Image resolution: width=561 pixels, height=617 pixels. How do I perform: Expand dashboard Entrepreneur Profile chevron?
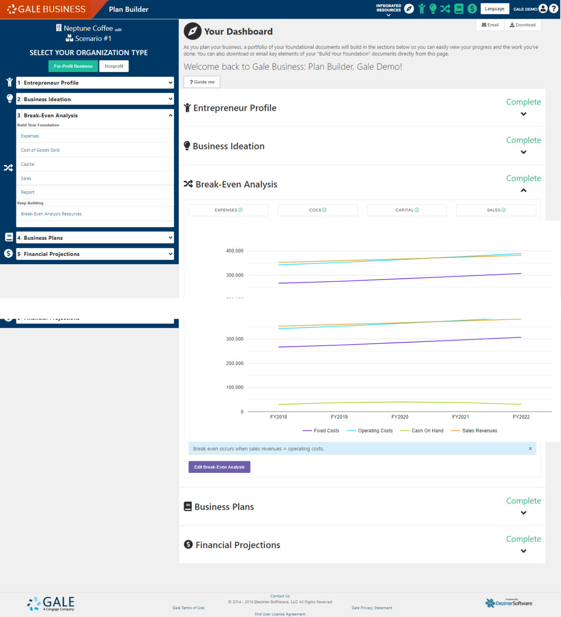point(523,114)
